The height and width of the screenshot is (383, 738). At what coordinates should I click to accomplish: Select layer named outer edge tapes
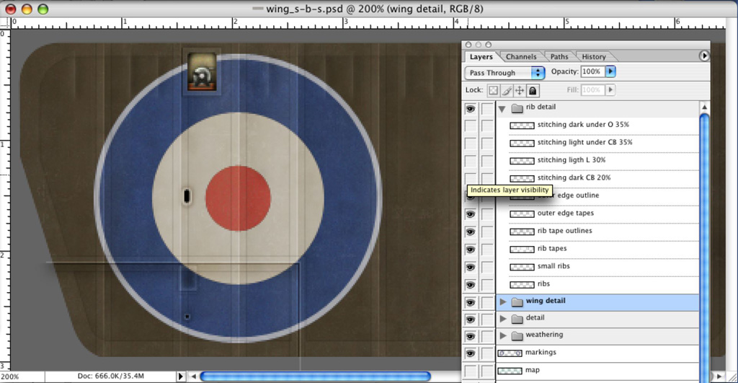click(565, 213)
